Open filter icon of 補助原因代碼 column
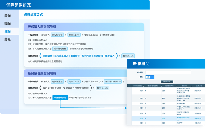The image size is (206, 129). click(x=176, y=86)
